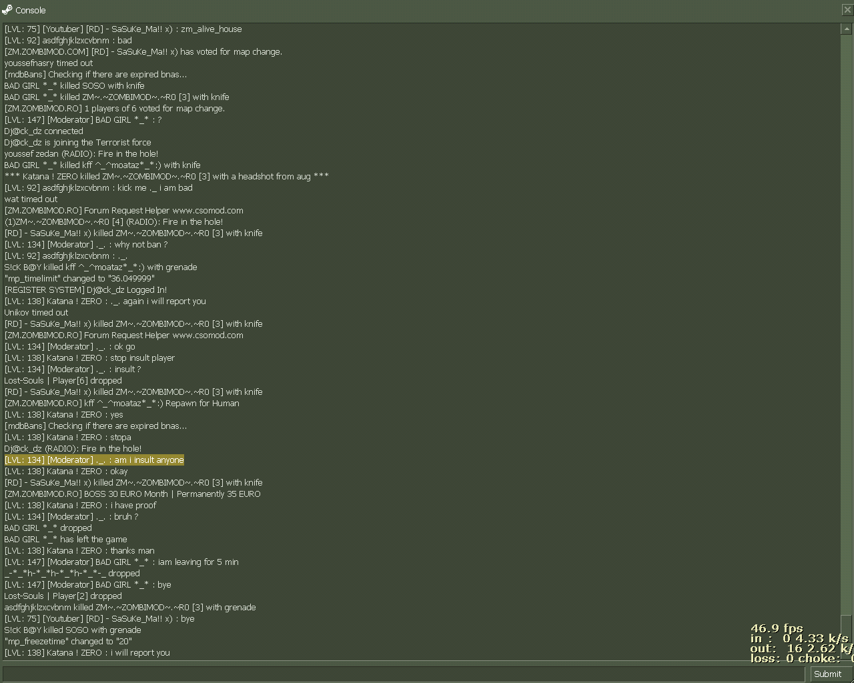The height and width of the screenshot is (683, 854).
Task: Click the "iam leaving for 5 min" message
Action: pyautogui.click(x=121, y=562)
